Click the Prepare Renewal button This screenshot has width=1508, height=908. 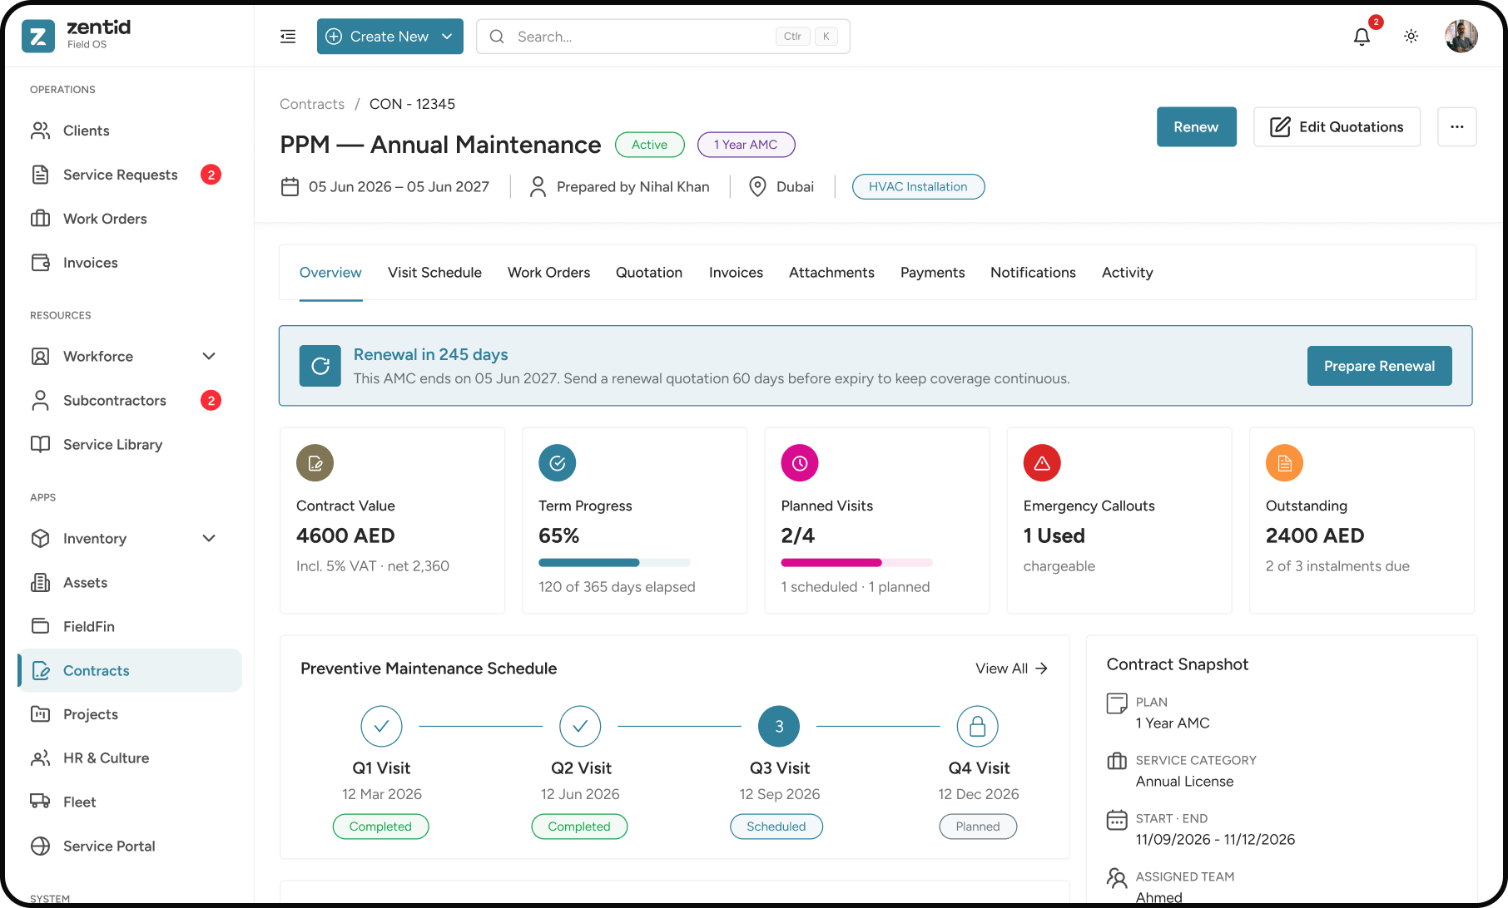pyautogui.click(x=1379, y=366)
